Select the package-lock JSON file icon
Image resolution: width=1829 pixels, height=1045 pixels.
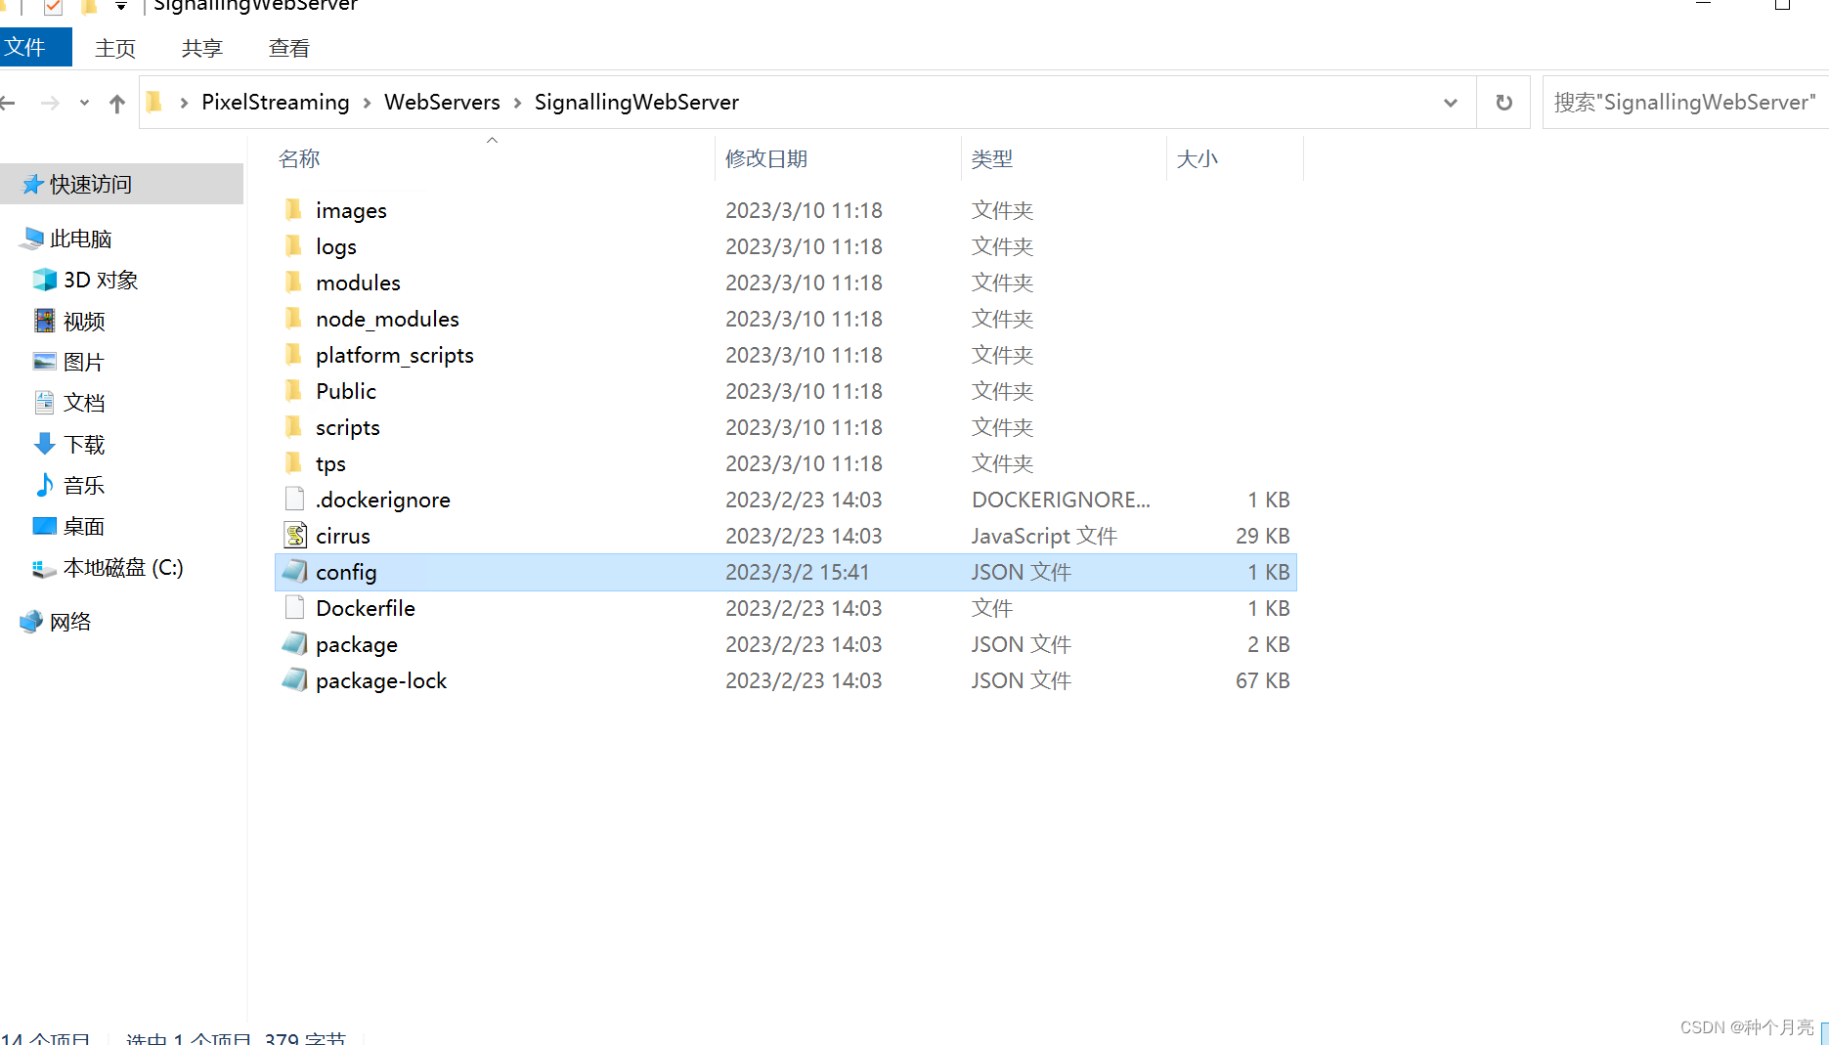294,679
